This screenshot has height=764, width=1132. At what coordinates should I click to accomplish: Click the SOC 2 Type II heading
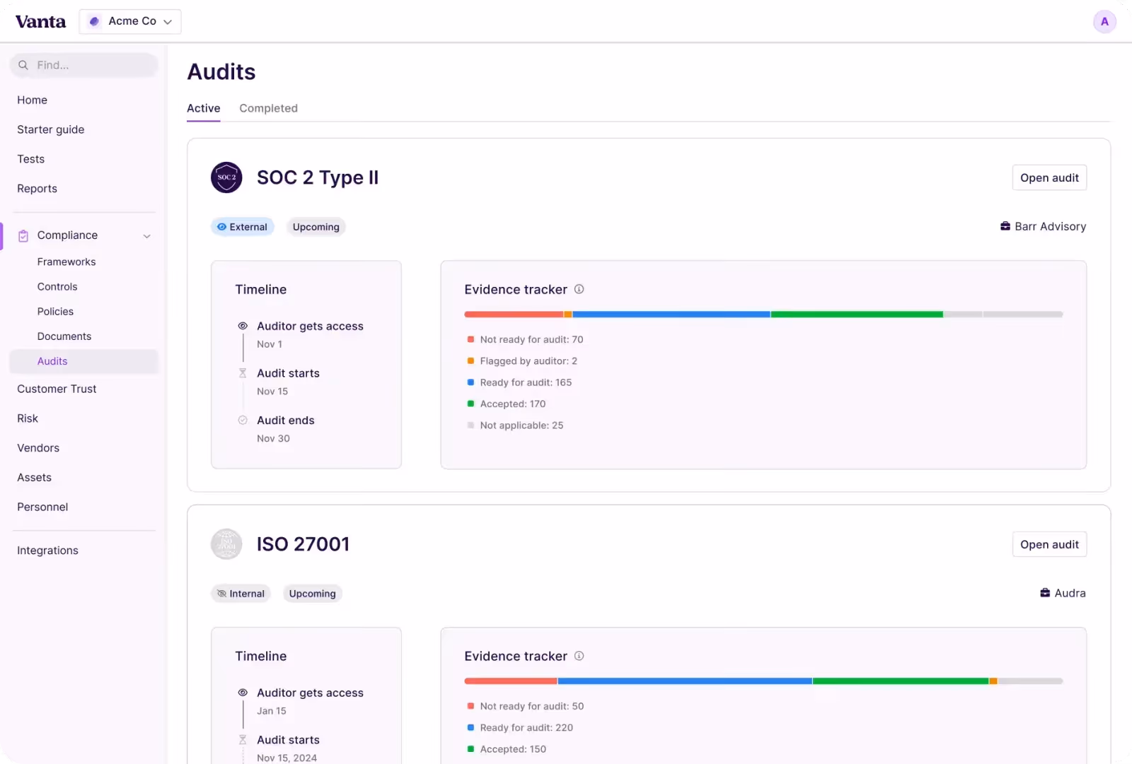click(x=318, y=177)
